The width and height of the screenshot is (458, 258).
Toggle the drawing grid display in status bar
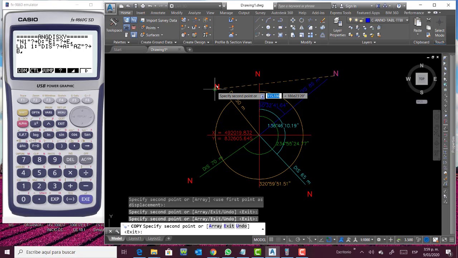[271, 240]
